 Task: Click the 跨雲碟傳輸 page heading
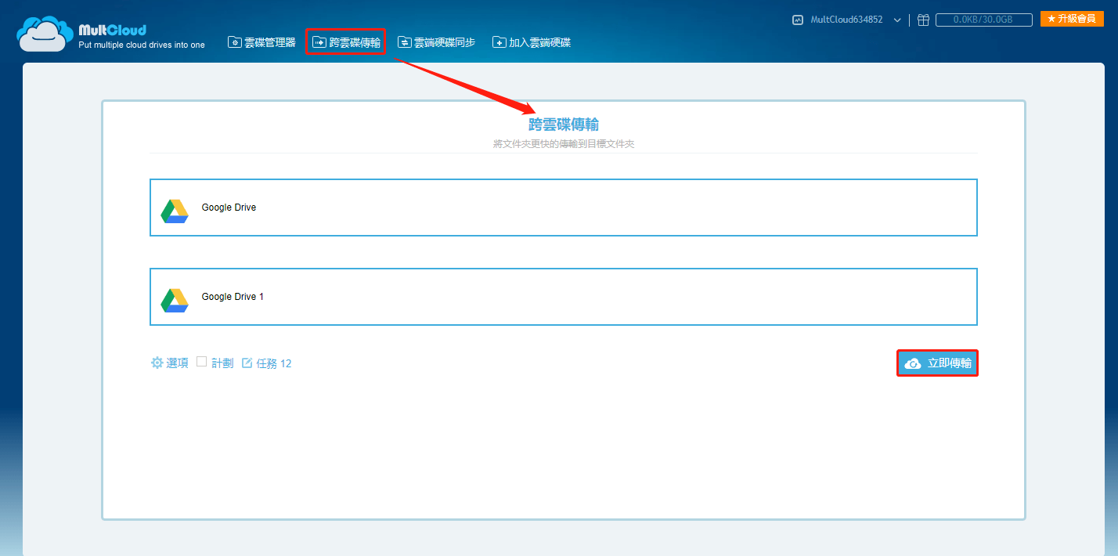564,124
